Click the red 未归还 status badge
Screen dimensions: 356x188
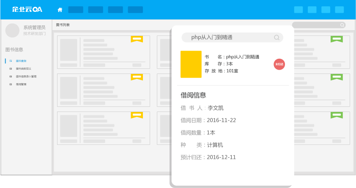pyautogui.click(x=279, y=64)
